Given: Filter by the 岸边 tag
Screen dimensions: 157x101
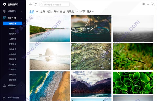Looking at the screenshot, I should (63, 11).
